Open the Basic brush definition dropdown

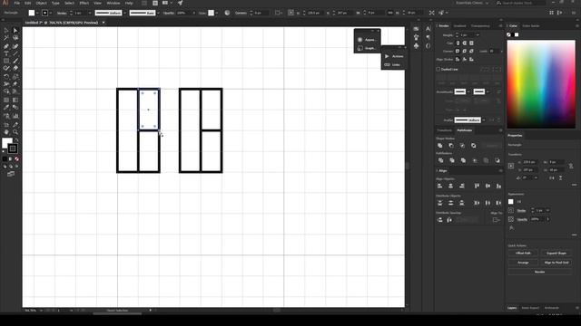[x=158, y=13]
